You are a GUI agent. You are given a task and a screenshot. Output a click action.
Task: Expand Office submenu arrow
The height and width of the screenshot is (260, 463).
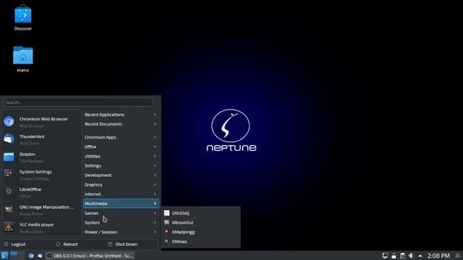155,147
